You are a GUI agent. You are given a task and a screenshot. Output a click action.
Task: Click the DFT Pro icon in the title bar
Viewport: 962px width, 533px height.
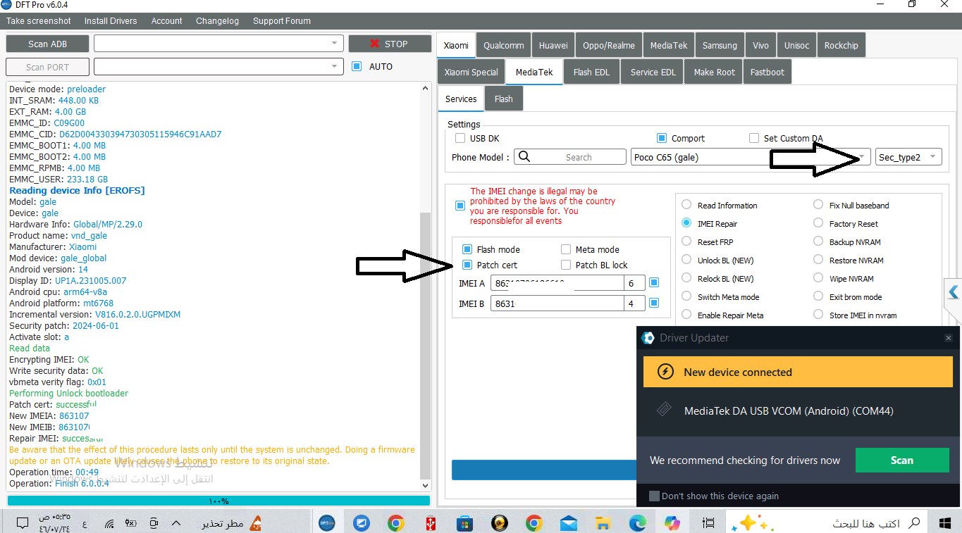pos(6,5)
